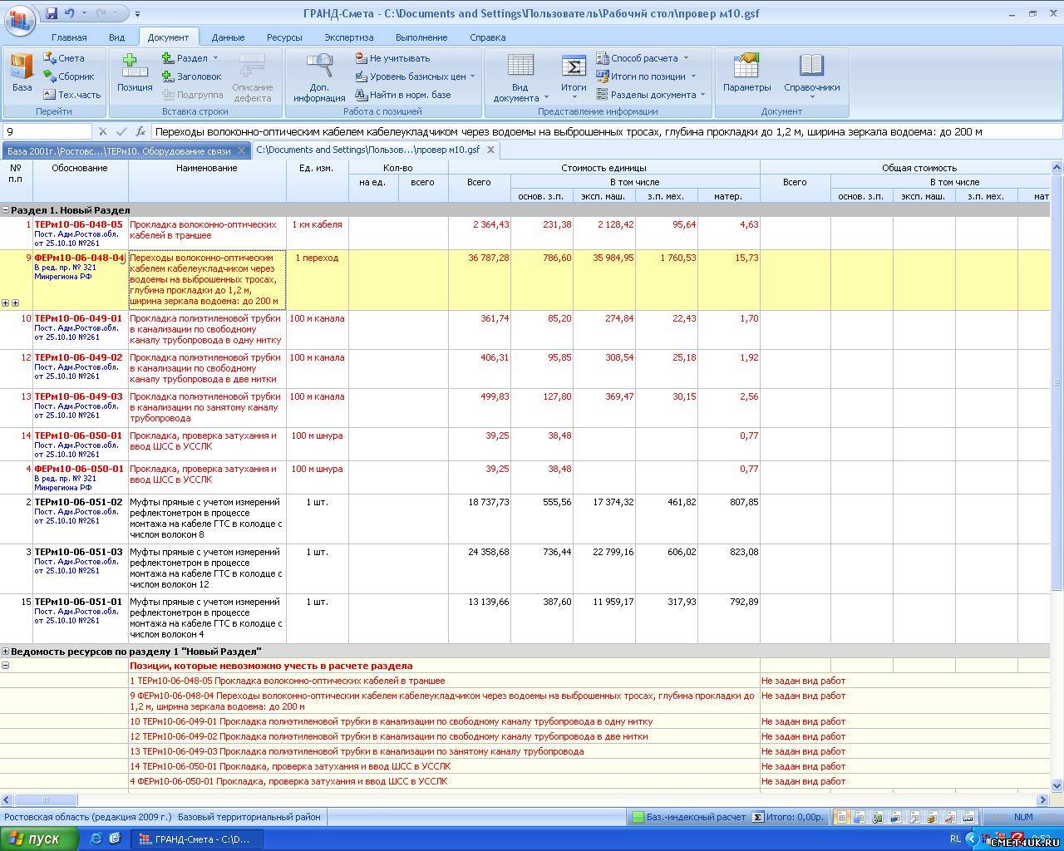Viewport: 1064px width, 851px height.
Task: Click the save icon in title bar
Action: (x=52, y=13)
